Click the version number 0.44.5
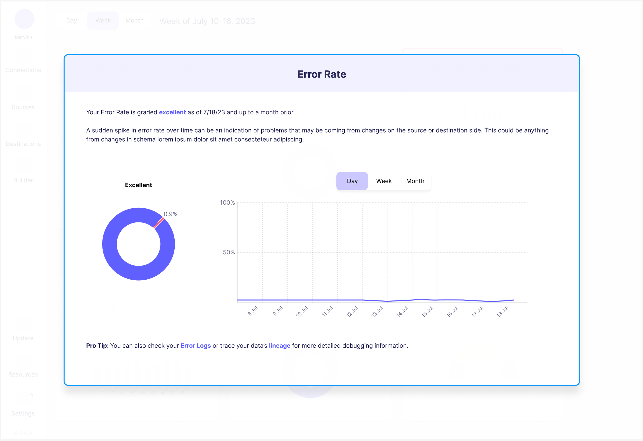 23,432
